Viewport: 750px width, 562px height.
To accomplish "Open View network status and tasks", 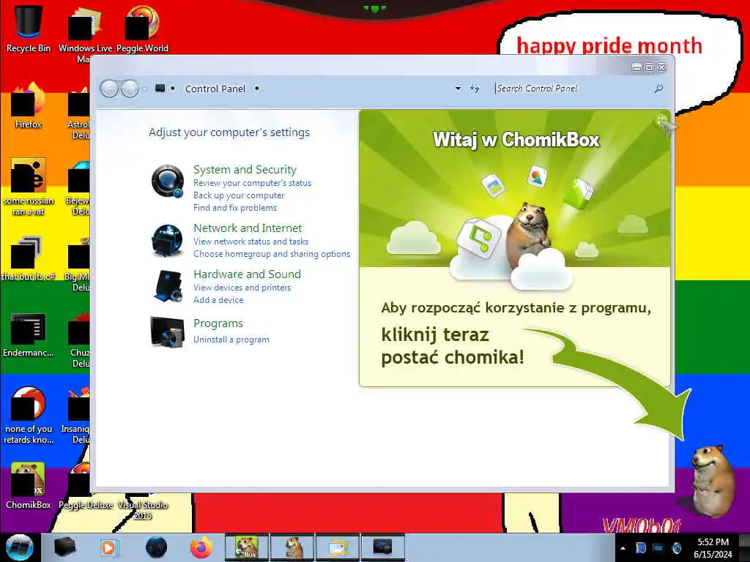I will [x=250, y=241].
